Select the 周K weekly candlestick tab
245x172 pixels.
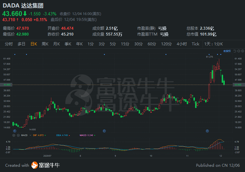pyautogui.click(x=45, y=44)
